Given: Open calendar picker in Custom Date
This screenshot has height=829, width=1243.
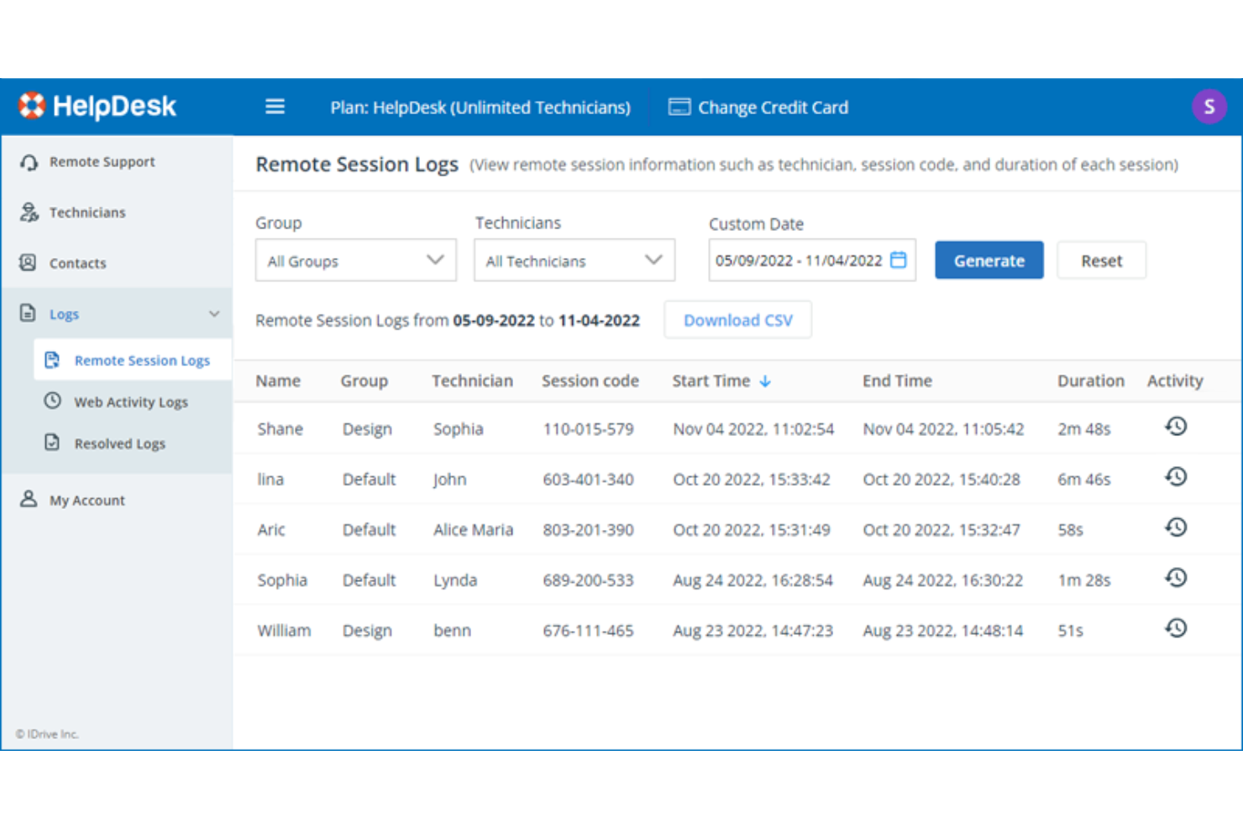Looking at the screenshot, I should 898,260.
